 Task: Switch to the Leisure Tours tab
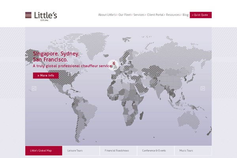pos(81,150)
